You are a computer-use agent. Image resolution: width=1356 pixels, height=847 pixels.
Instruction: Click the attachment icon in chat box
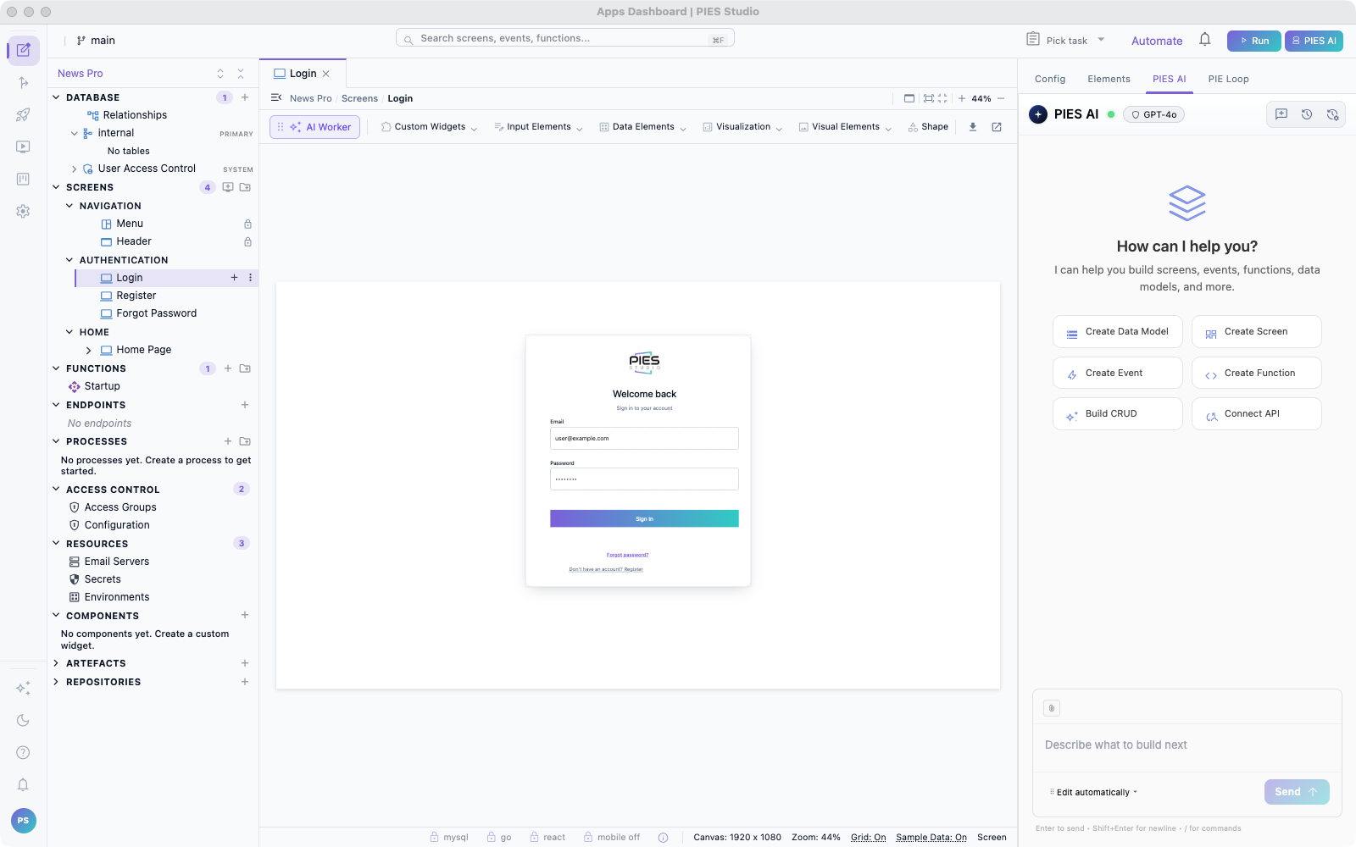coord(1052,708)
